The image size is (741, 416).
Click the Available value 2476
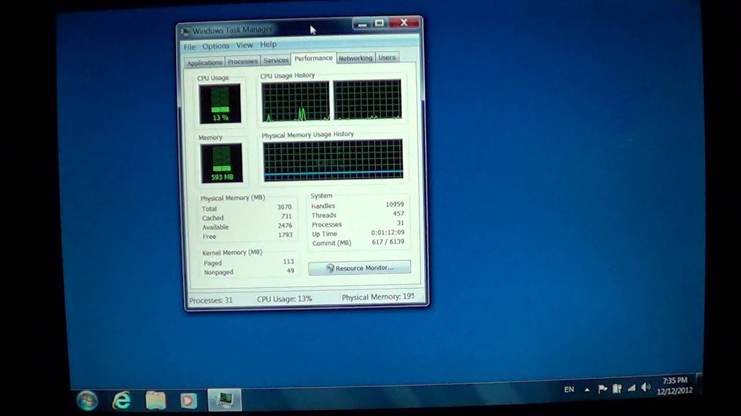click(x=285, y=225)
